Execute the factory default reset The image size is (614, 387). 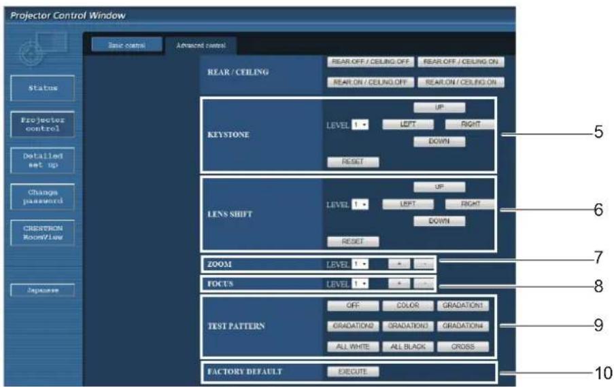353,372
